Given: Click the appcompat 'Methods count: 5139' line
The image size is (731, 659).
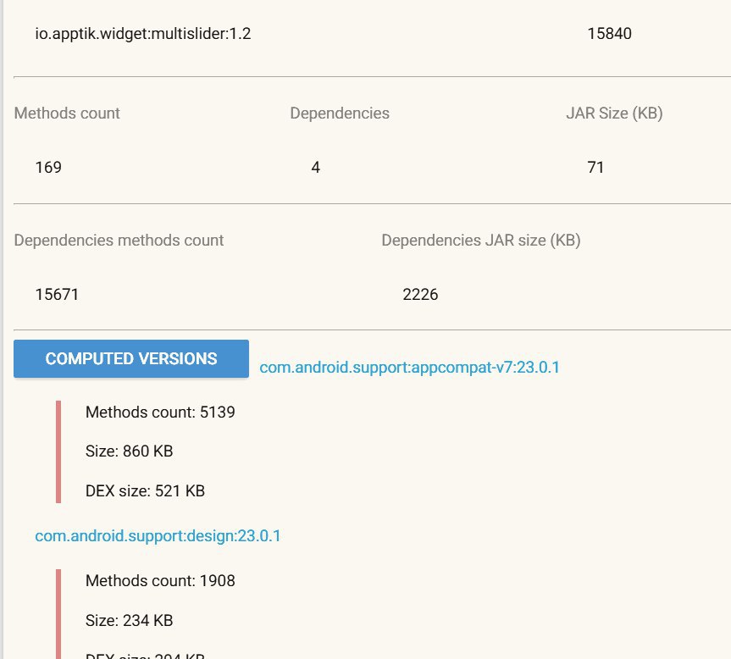Looking at the screenshot, I should pyautogui.click(x=160, y=413).
